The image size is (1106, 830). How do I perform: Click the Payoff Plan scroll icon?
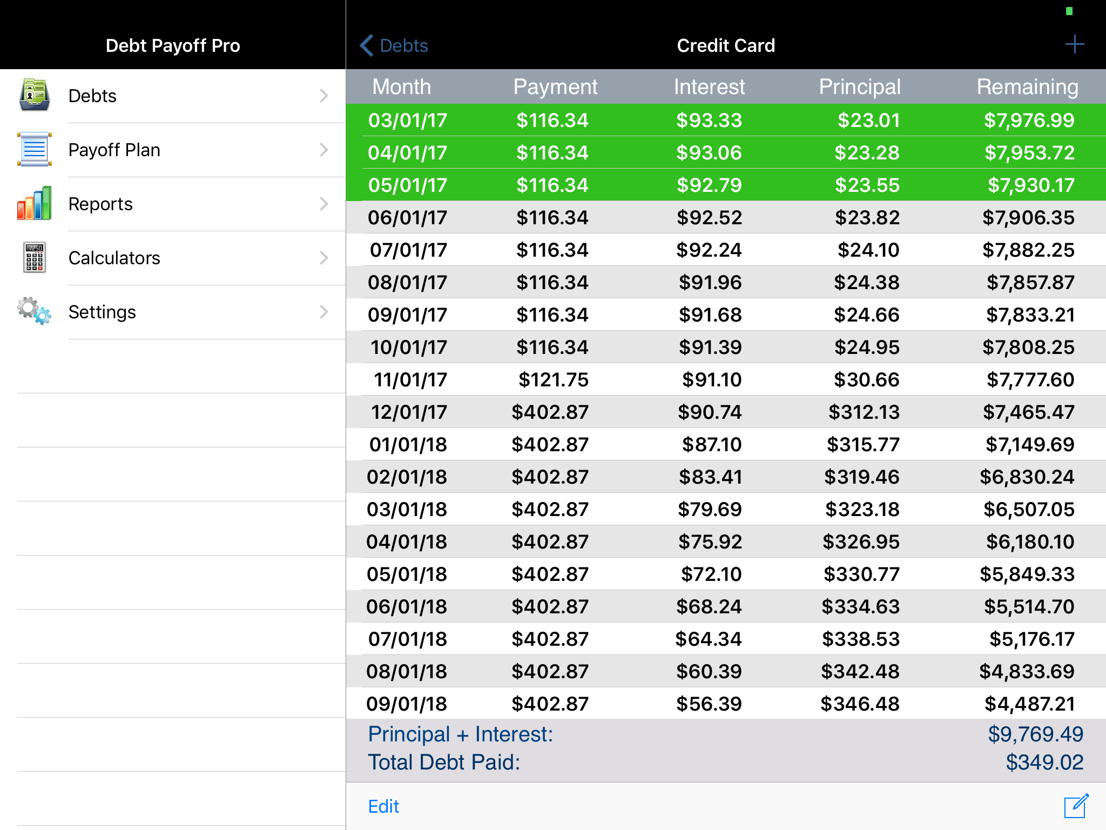click(x=35, y=149)
